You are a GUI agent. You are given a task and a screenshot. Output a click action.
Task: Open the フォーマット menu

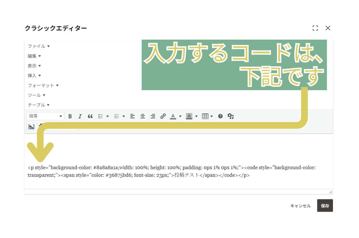click(43, 85)
